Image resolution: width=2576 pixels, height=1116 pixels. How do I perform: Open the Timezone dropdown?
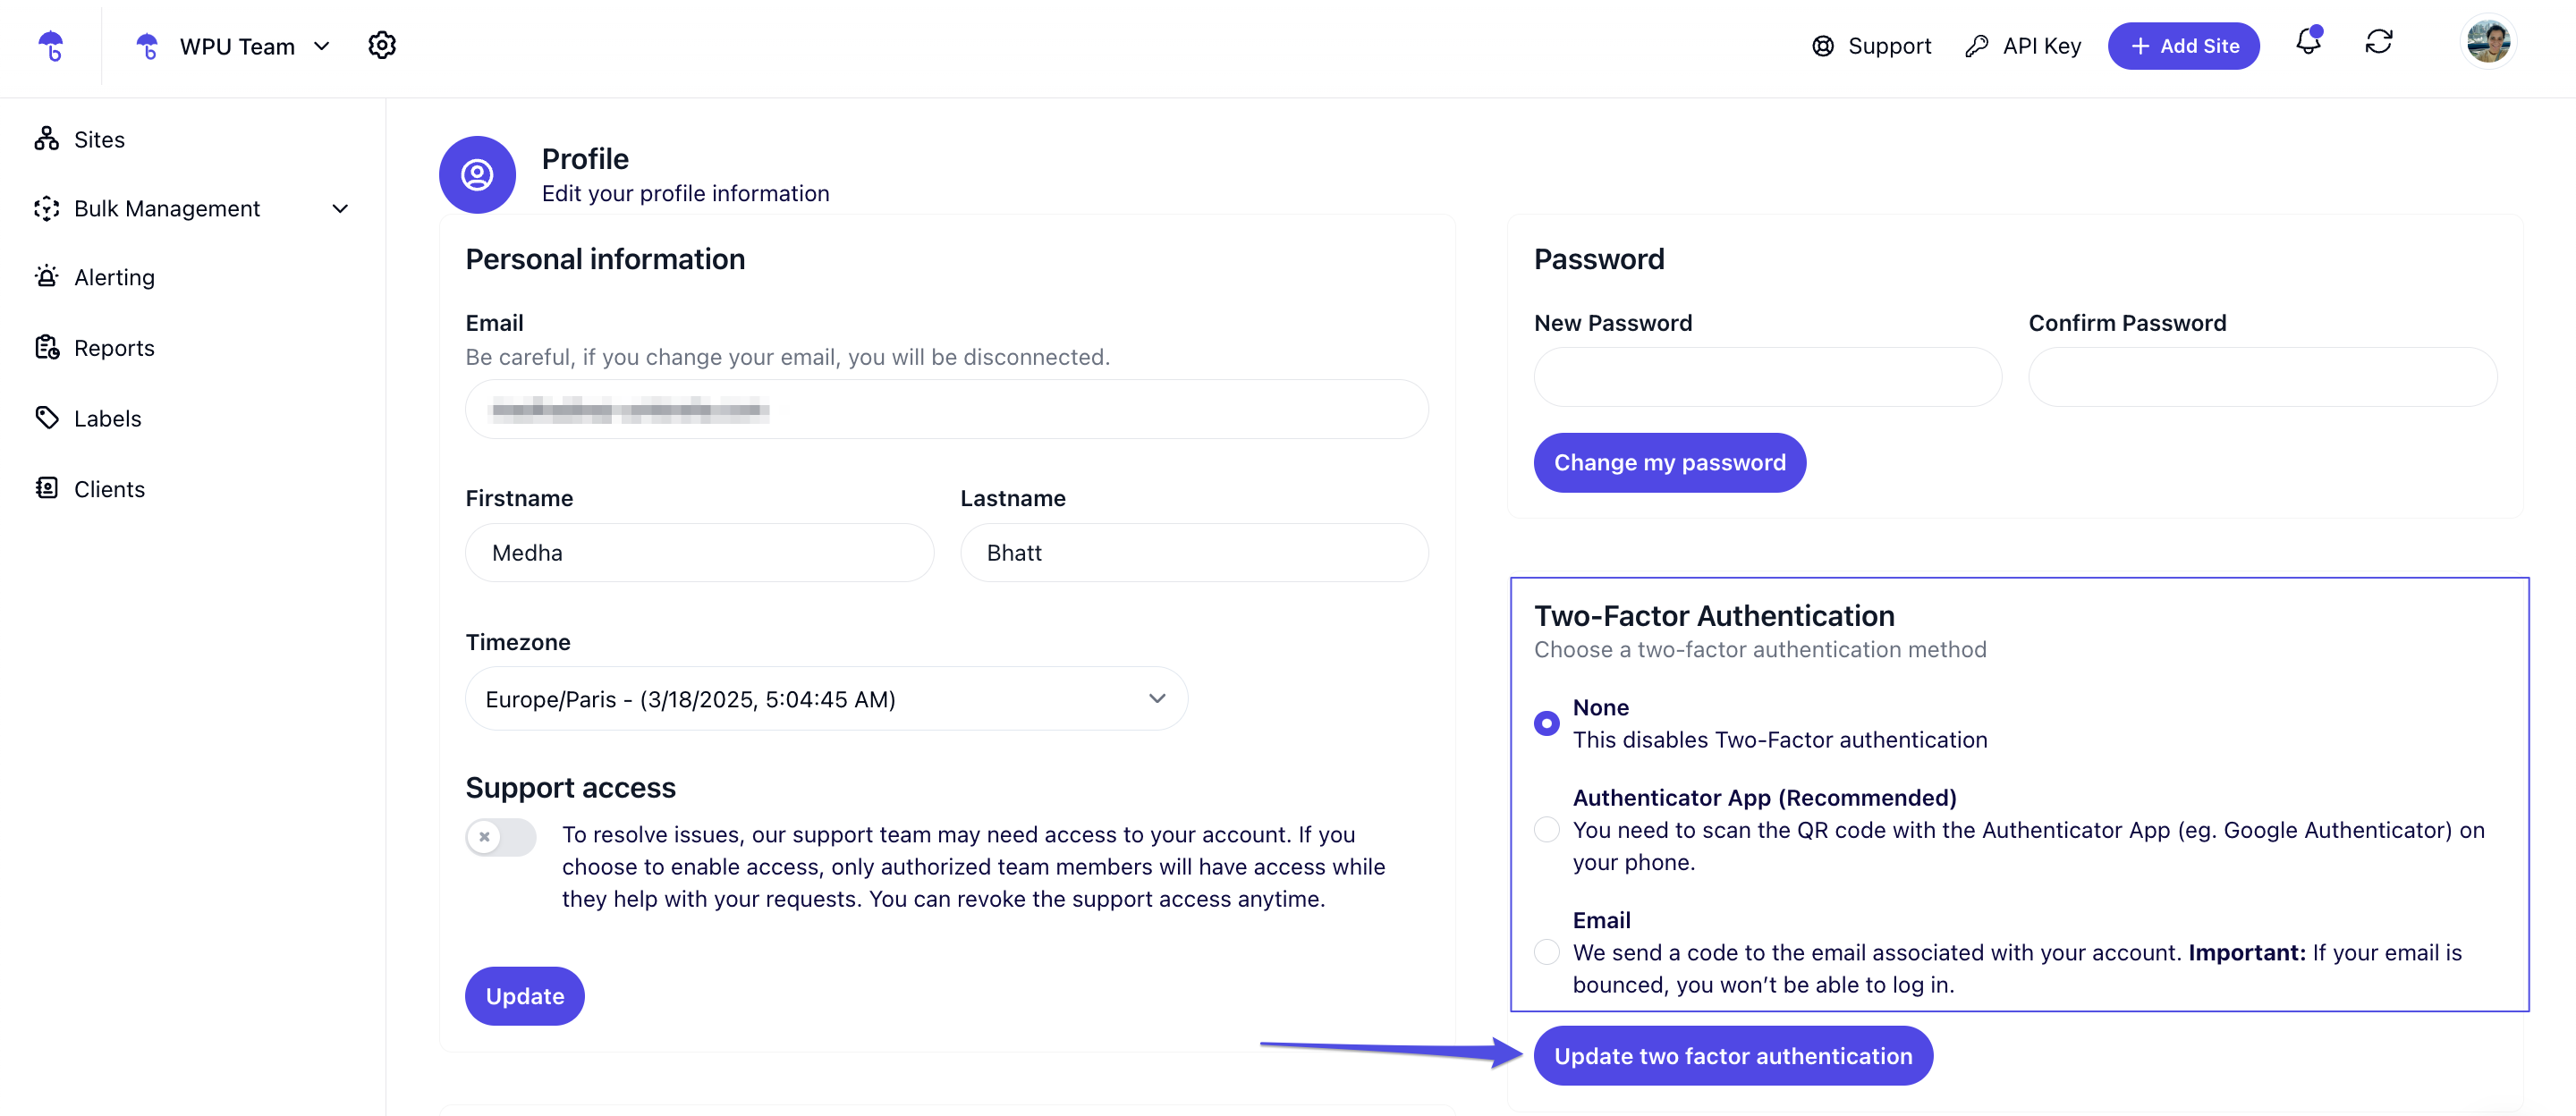pos(826,698)
